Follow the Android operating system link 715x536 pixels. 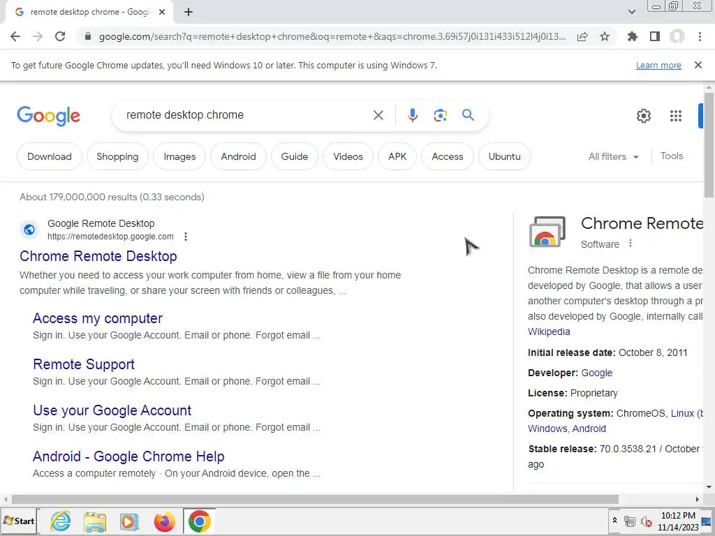tap(589, 429)
